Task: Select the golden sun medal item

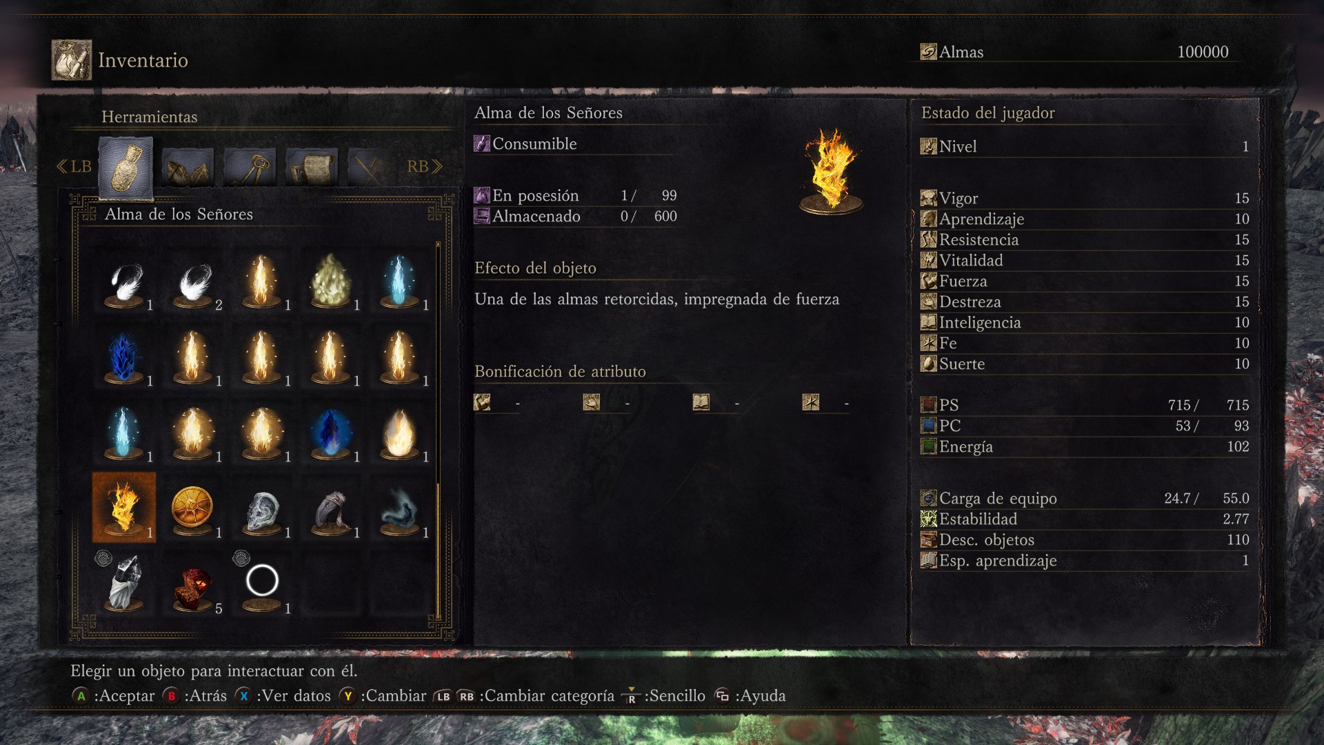Action: pyautogui.click(x=193, y=508)
